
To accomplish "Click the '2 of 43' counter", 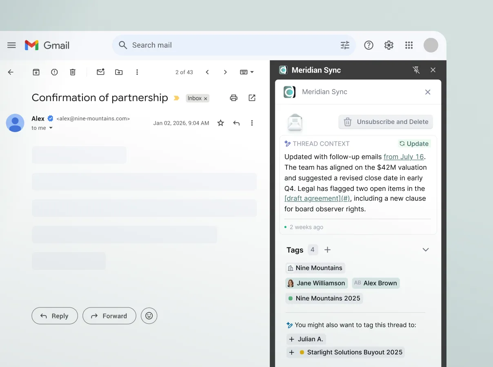I will (184, 72).
